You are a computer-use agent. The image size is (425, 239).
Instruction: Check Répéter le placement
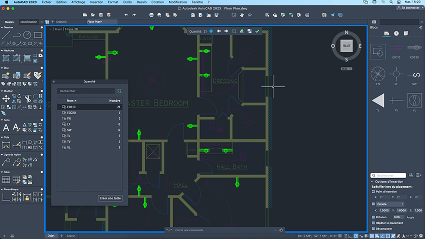(x=373, y=223)
